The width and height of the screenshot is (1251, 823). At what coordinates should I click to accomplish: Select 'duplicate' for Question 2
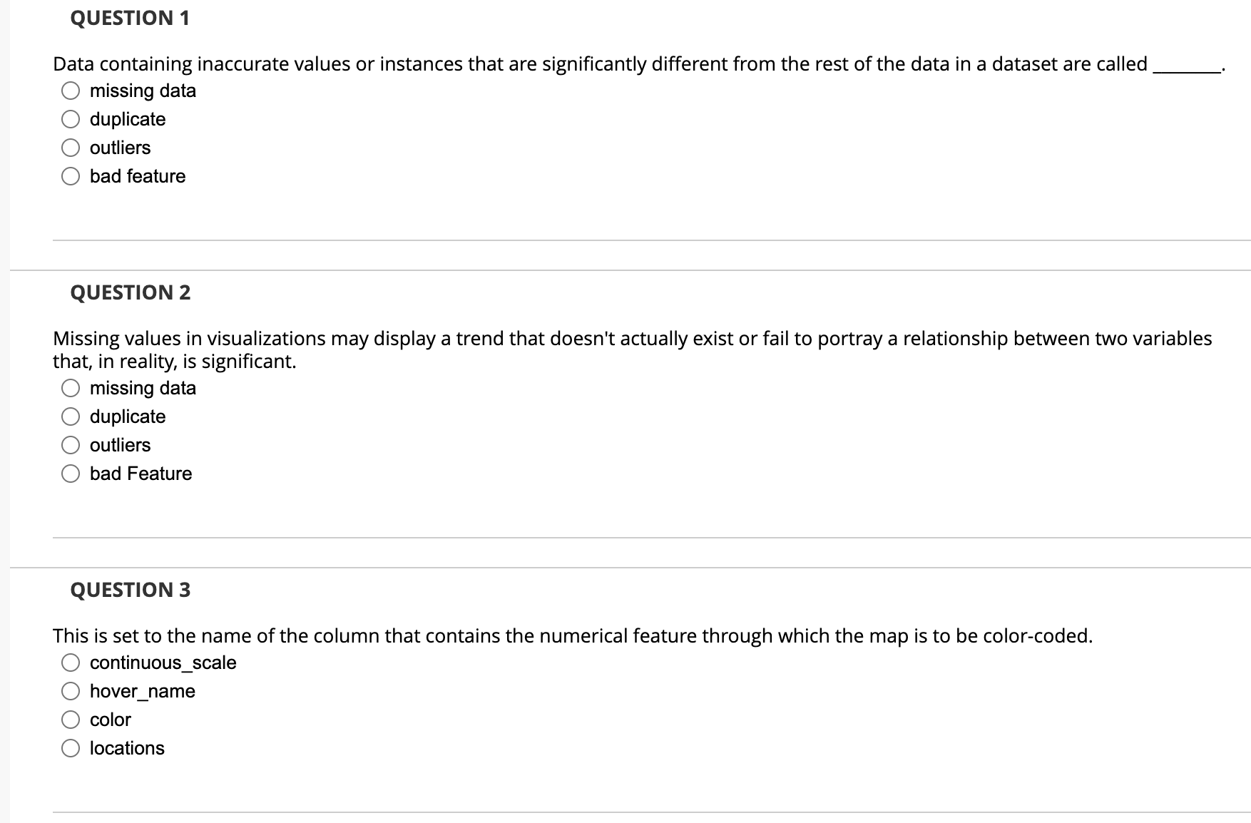coord(71,416)
